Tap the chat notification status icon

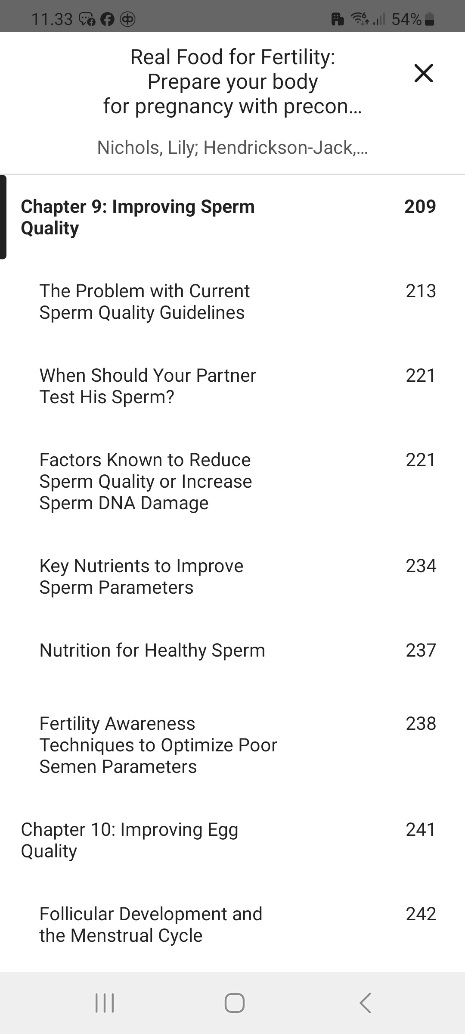pyautogui.click(x=87, y=19)
